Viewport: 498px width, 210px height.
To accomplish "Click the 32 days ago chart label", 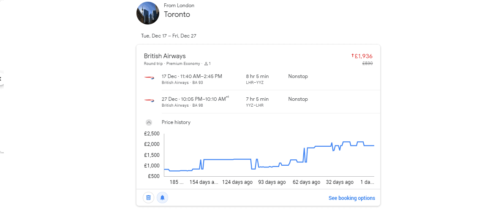I will (340, 182).
